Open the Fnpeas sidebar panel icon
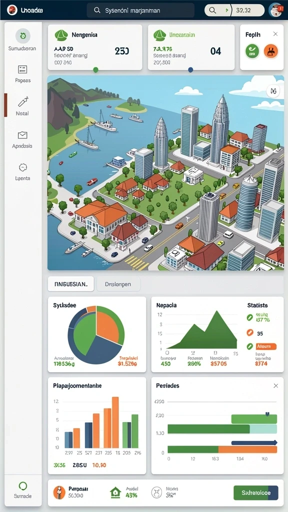 click(23, 69)
